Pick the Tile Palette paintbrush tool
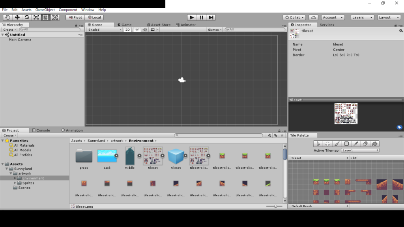Image resolution: width=404 pixels, height=227 pixels. (x=337, y=144)
